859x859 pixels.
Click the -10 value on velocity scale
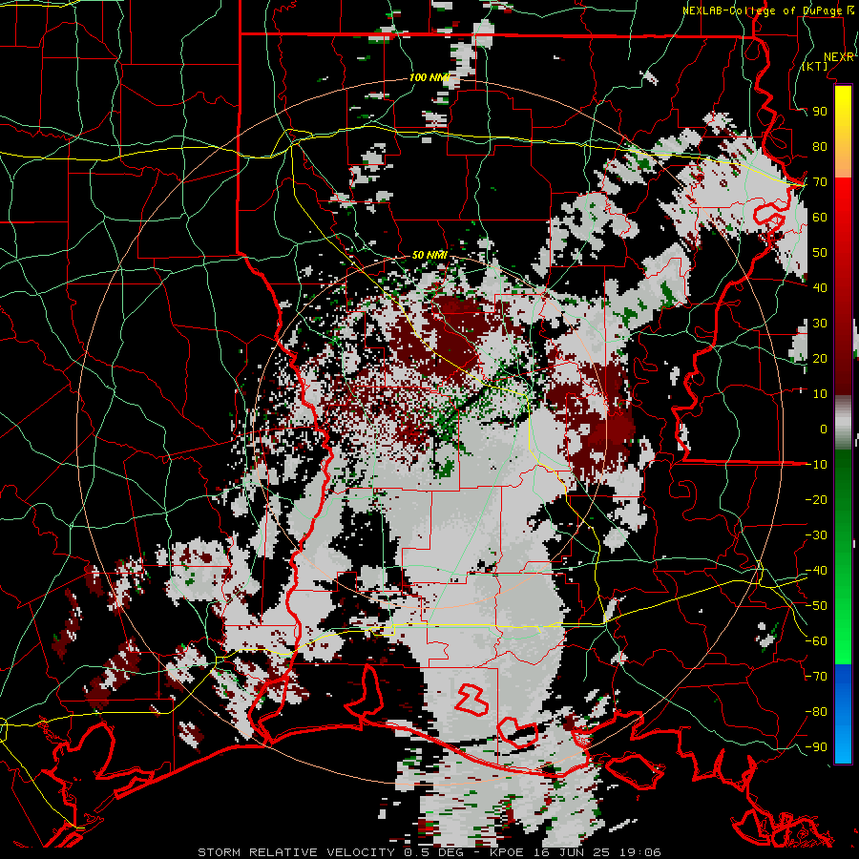click(x=816, y=465)
